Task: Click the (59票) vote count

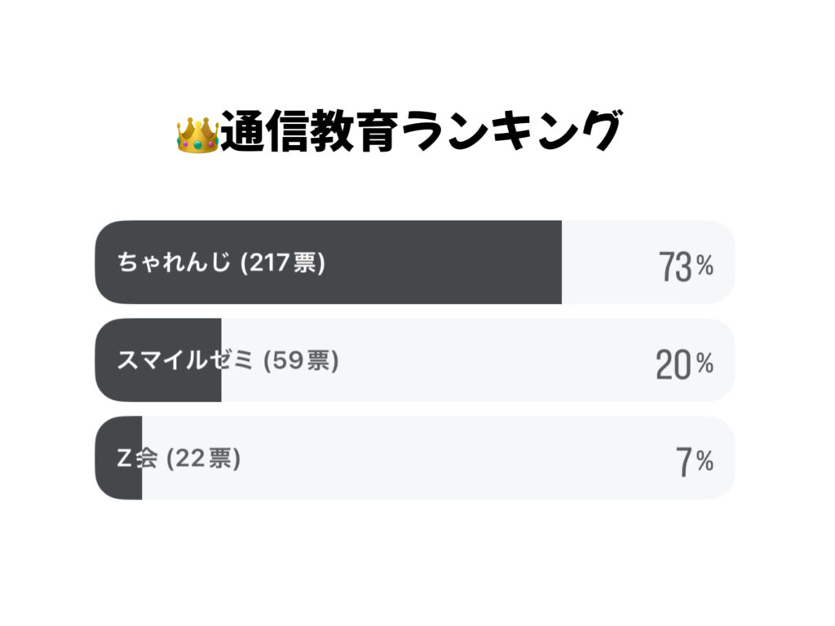Action: tap(301, 361)
